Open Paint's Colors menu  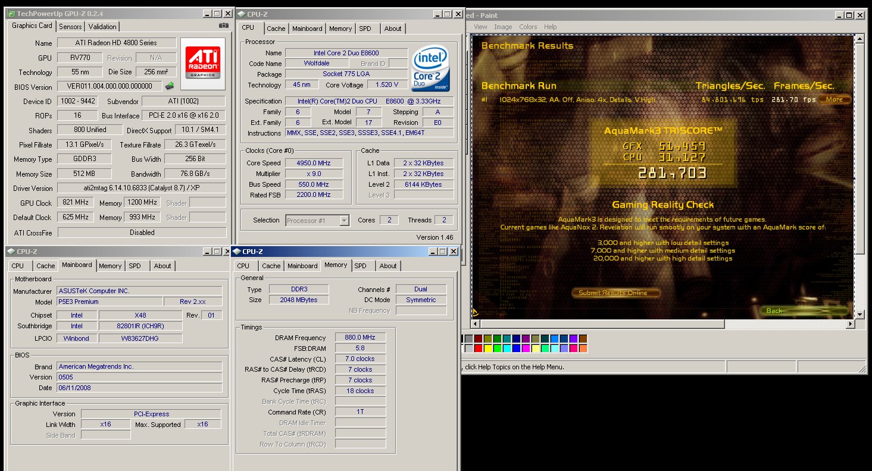528,27
